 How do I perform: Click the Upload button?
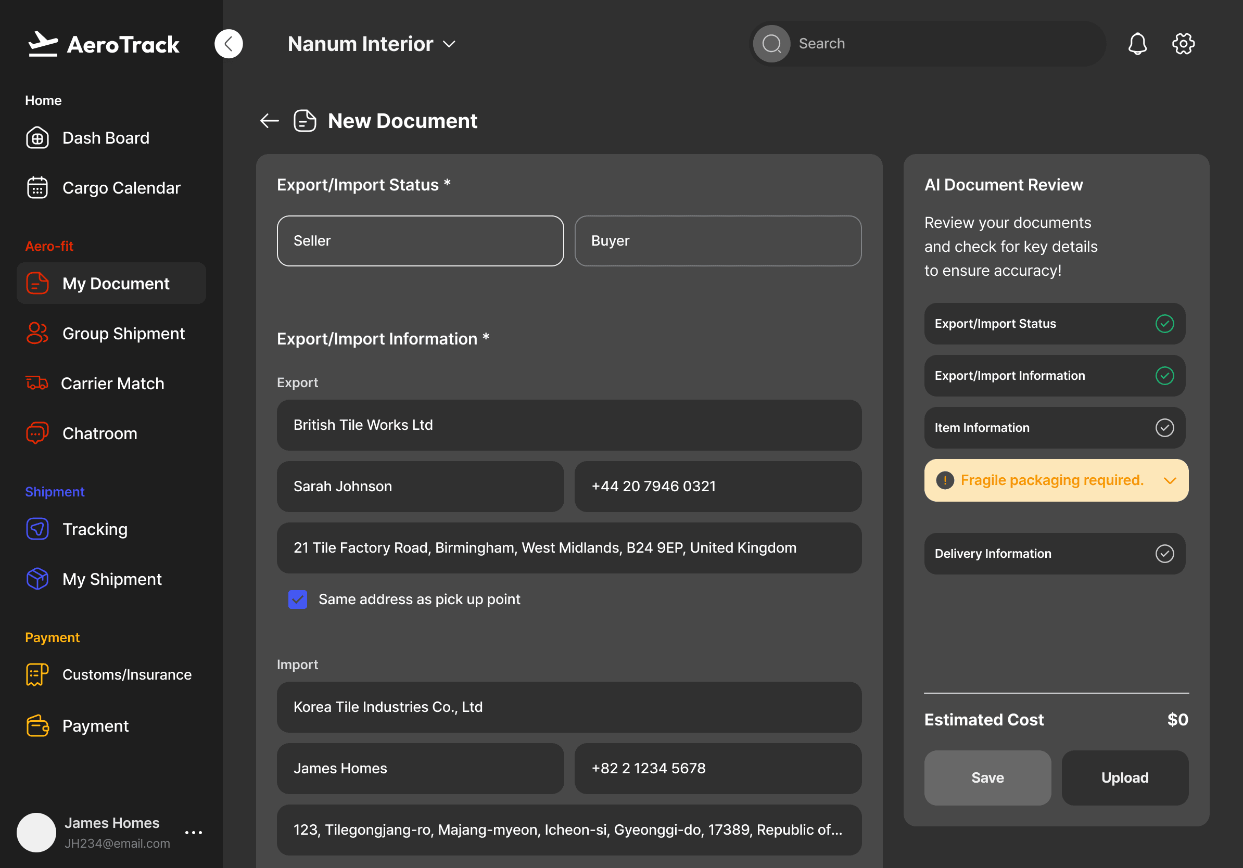point(1124,777)
